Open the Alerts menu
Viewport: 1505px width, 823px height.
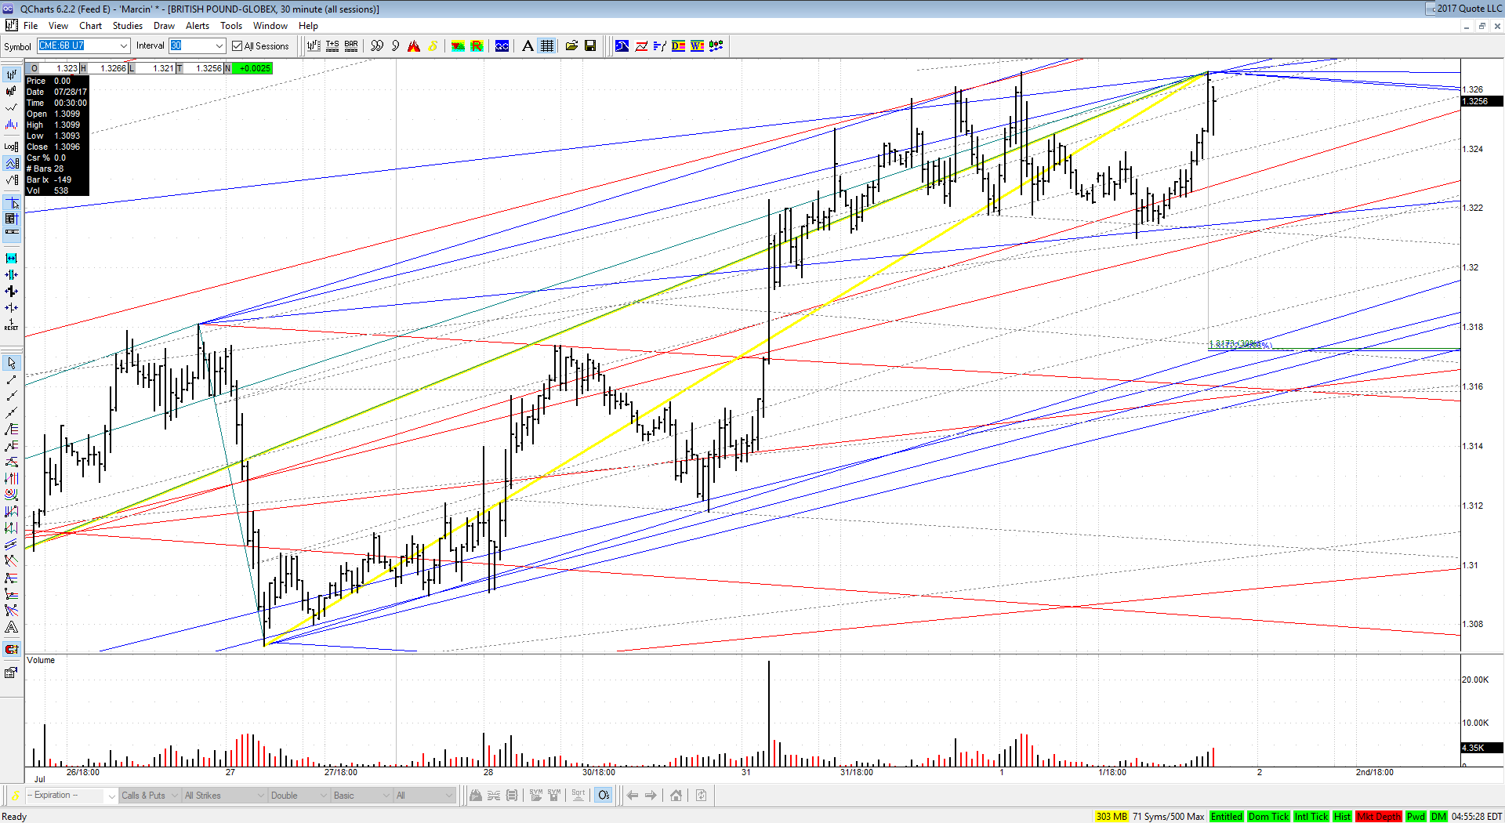pyautogui.click(x=198, y=26)
